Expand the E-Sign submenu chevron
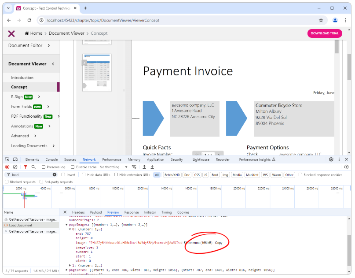The image size is (355, 278). tap(39, 97)
